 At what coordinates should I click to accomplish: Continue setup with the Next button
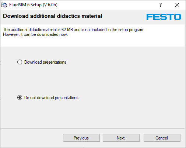coord(121,138)
